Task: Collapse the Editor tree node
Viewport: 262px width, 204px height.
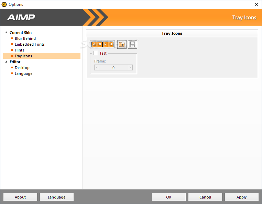Action: tap(6, 61)
